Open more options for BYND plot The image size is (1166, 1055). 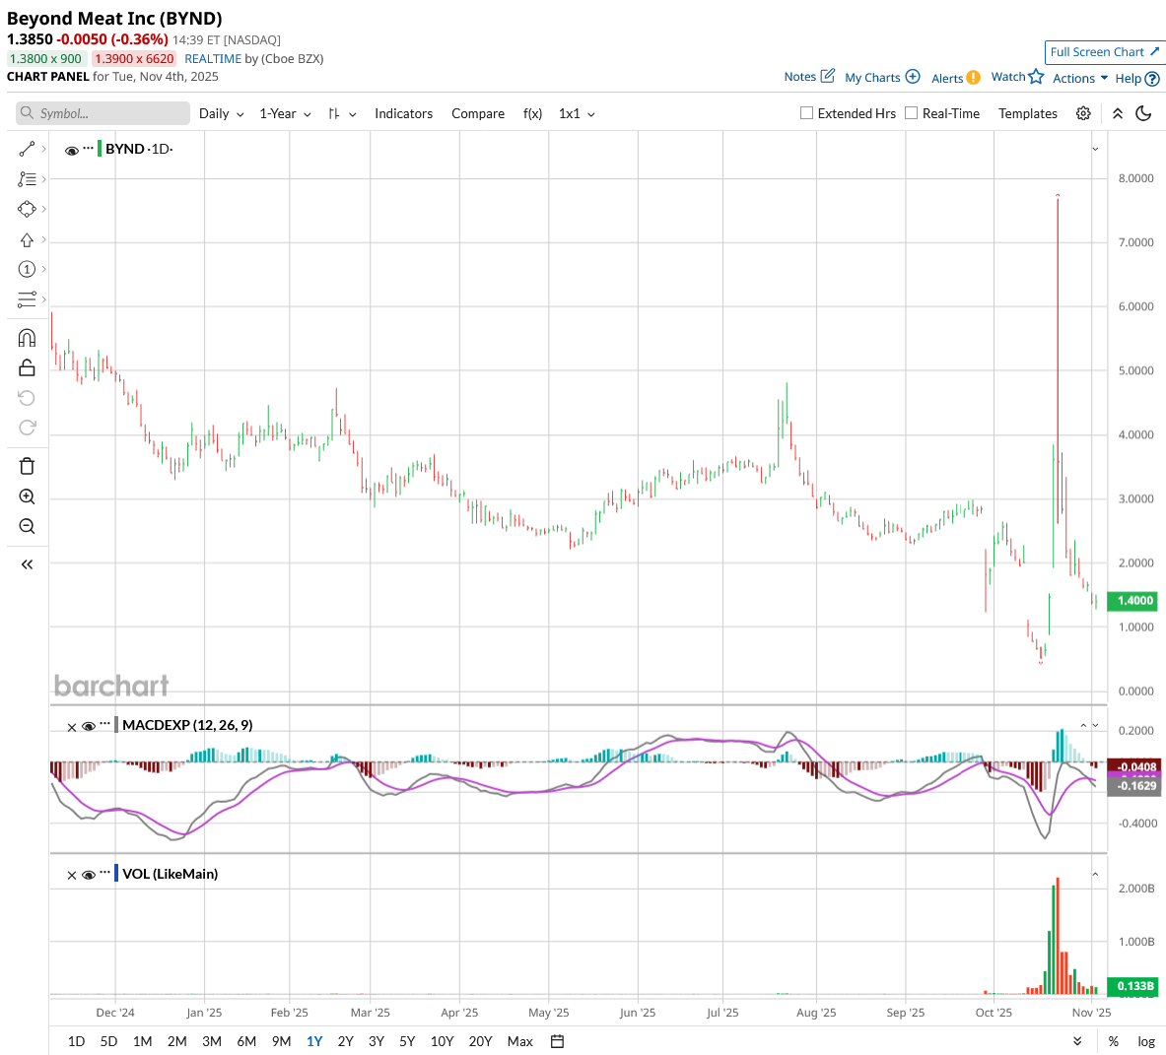(88, 147)
